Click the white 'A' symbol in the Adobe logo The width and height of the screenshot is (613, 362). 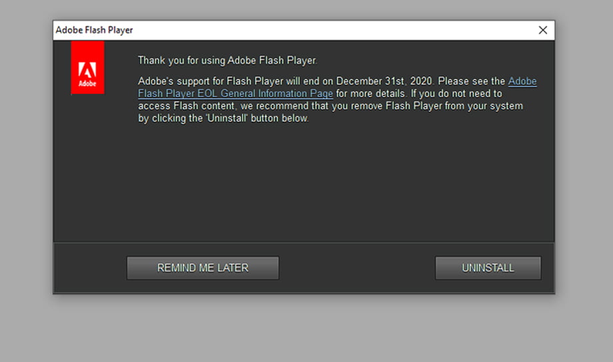(87, 71)
